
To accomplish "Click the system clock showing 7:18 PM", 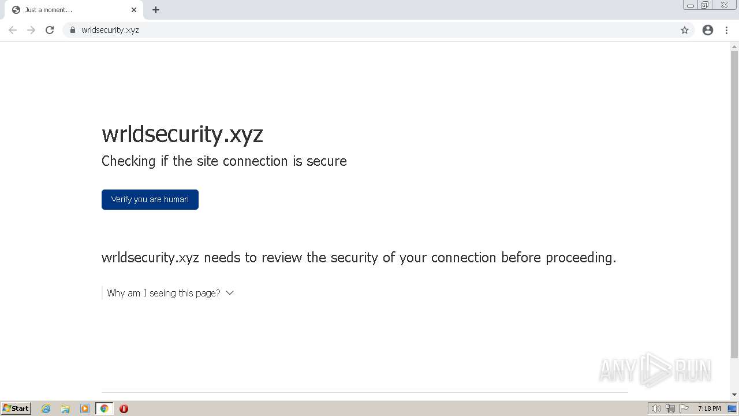I will pyautogui.click(x=709, y=408).
